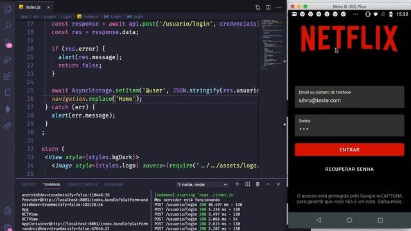Screen dimensions: 411x231
Task: Open the Accounts icon in activity bar
Action: point(8,211)
